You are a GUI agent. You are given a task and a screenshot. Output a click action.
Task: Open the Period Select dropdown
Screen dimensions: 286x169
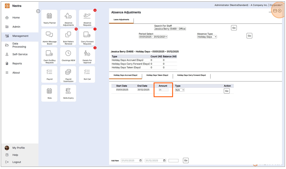(153, 37)
